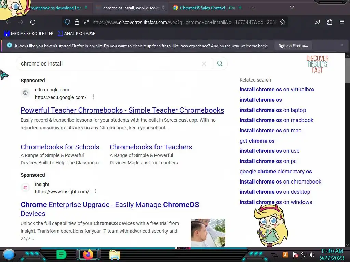Select the chrome os install tab
Image resolution: width=350 pixels, height=262 pixels.
(x=131, y=8)
